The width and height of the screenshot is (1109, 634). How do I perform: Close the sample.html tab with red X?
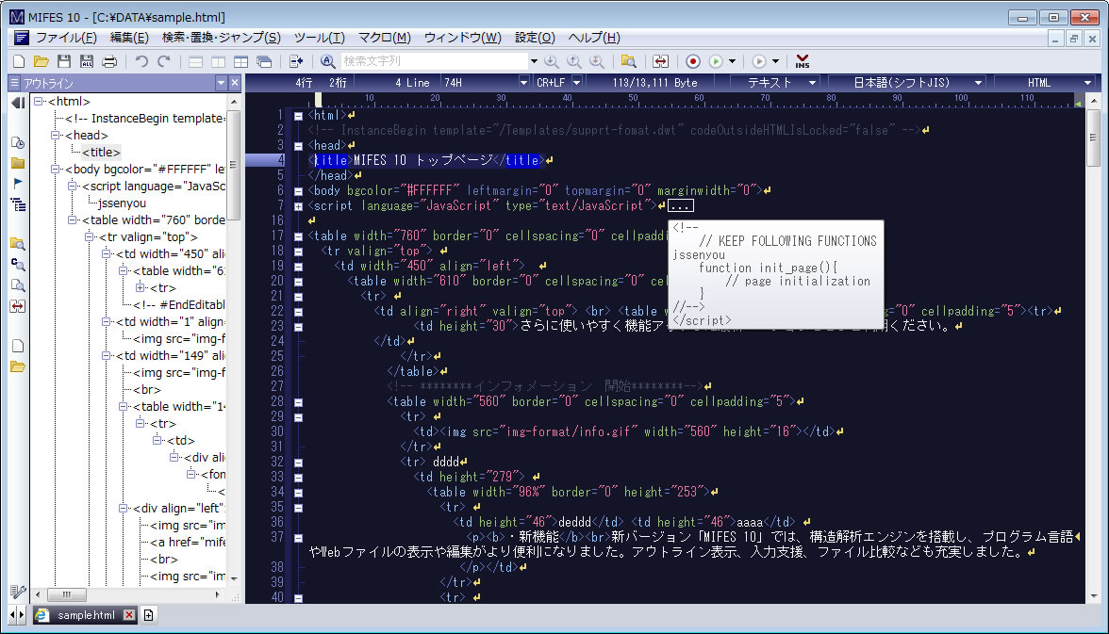point(128,615)
